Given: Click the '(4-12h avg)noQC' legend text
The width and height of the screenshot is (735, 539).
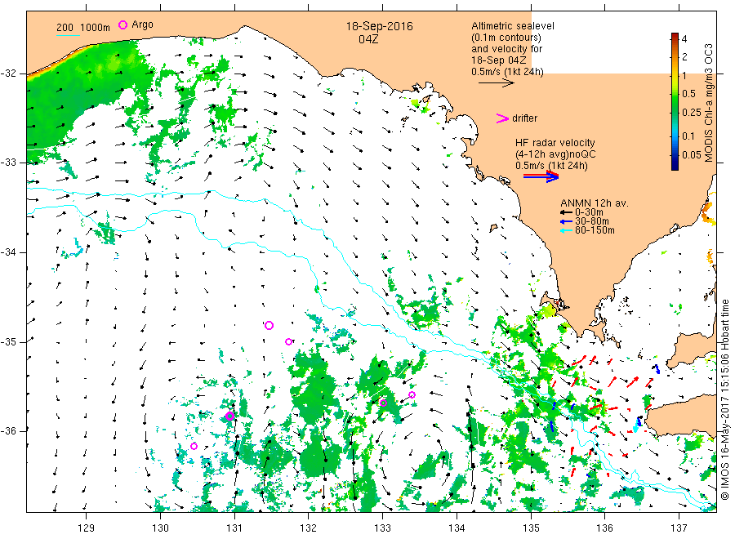Looking at the screenshot, I should 555,154.
